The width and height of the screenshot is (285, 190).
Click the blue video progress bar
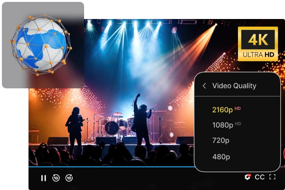(x=111, y=167)
